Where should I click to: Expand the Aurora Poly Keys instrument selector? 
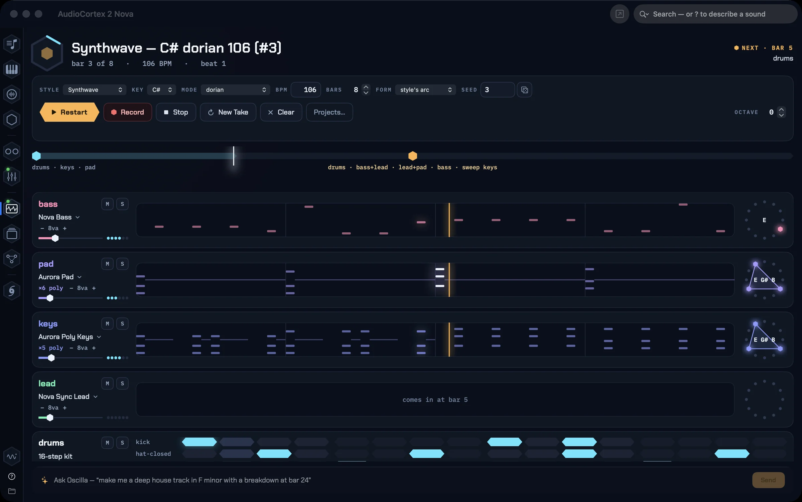[70, 337]
